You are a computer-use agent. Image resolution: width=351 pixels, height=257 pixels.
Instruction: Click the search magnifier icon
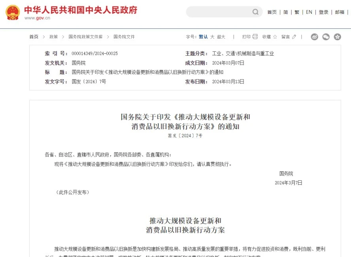tap(255, 12)
